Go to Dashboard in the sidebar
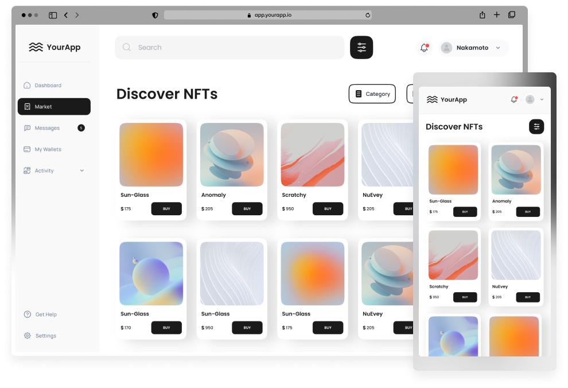The width and height of the screenshot is (568, 388). (48, 86)
